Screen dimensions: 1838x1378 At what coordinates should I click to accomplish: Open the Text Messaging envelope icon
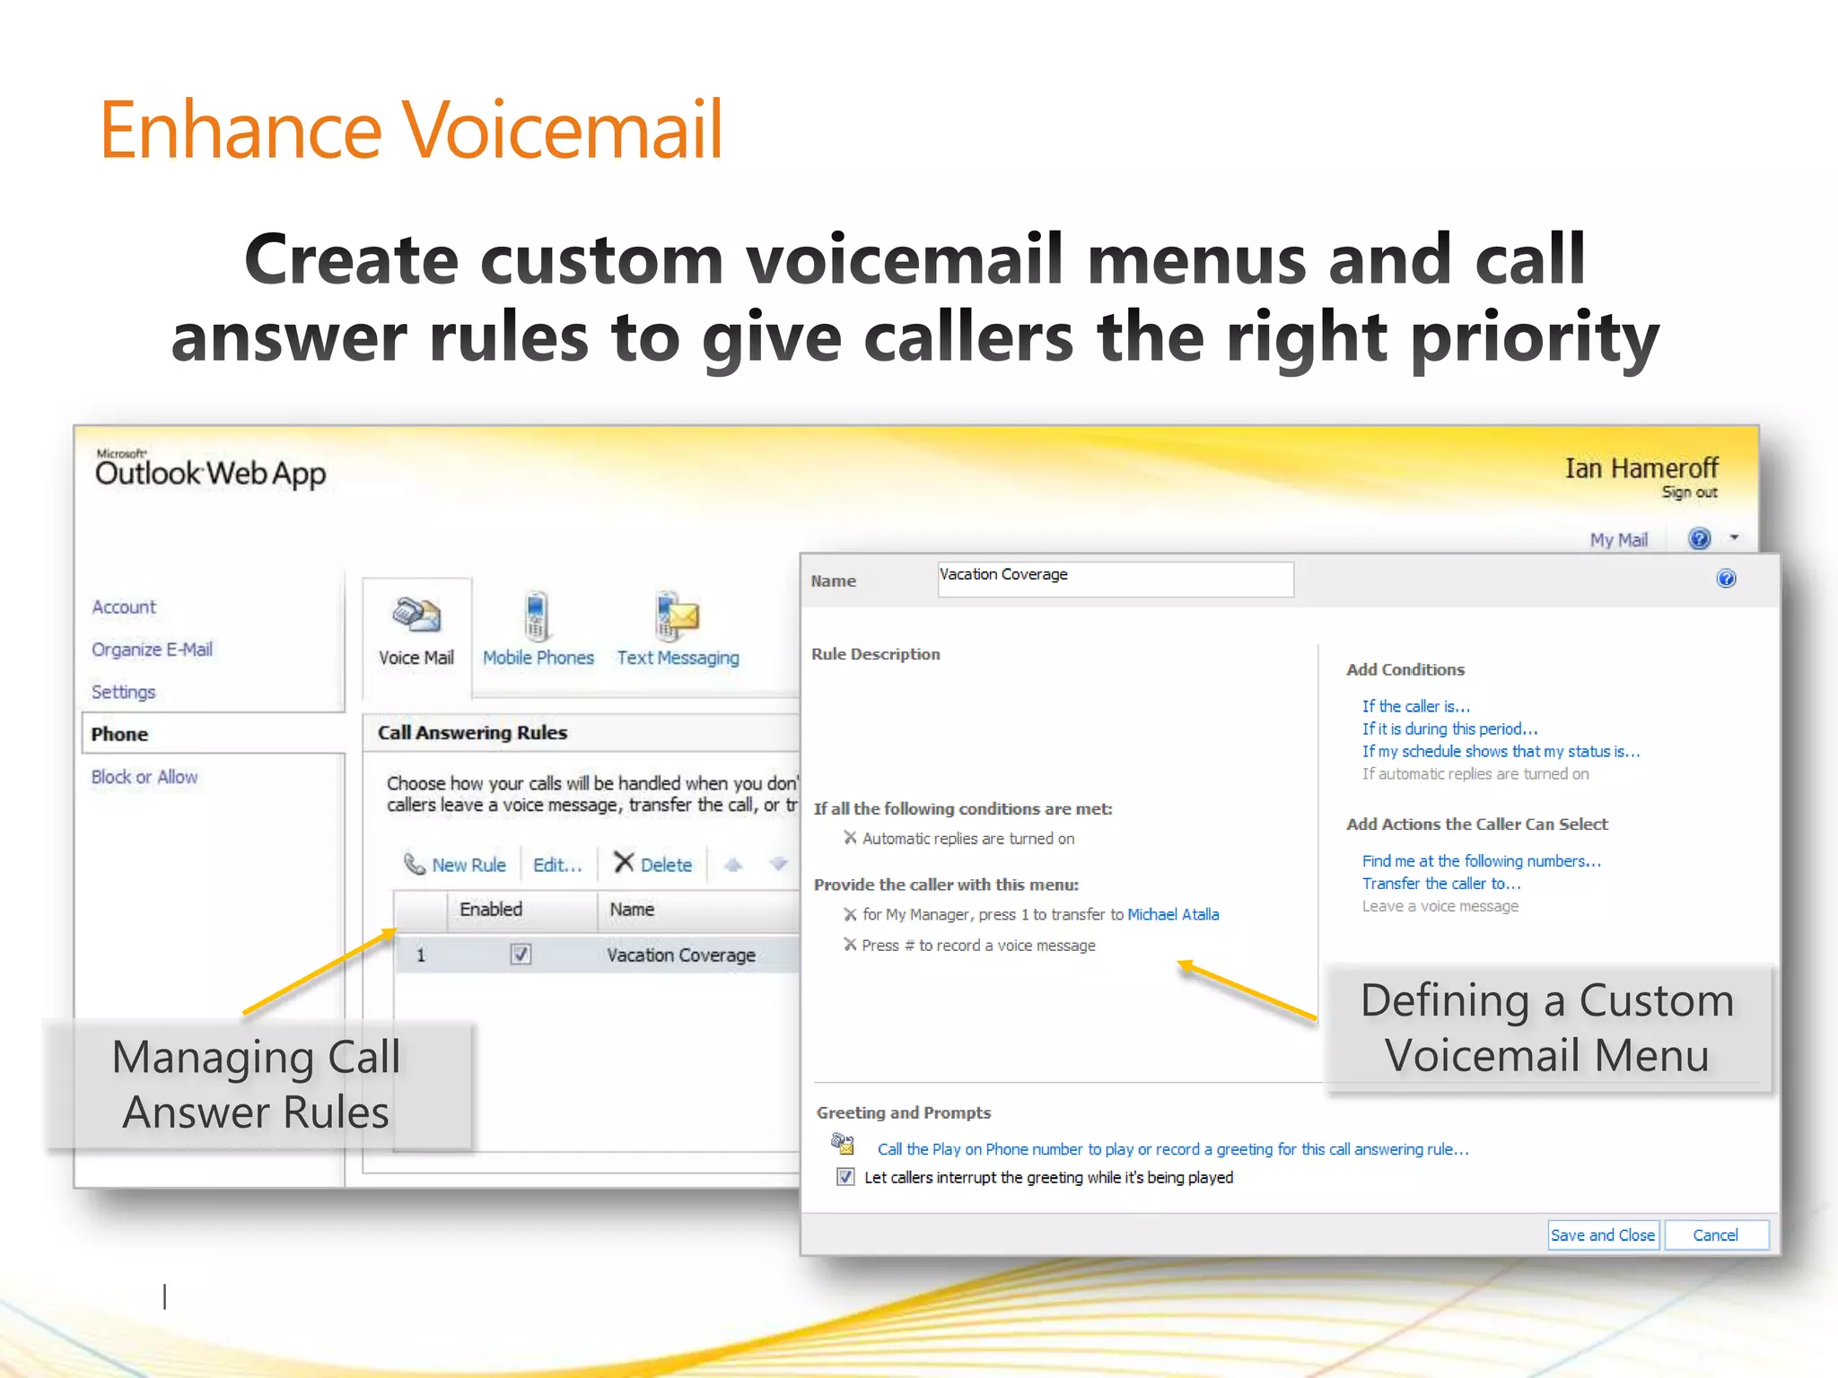click(x=677, y=616)
